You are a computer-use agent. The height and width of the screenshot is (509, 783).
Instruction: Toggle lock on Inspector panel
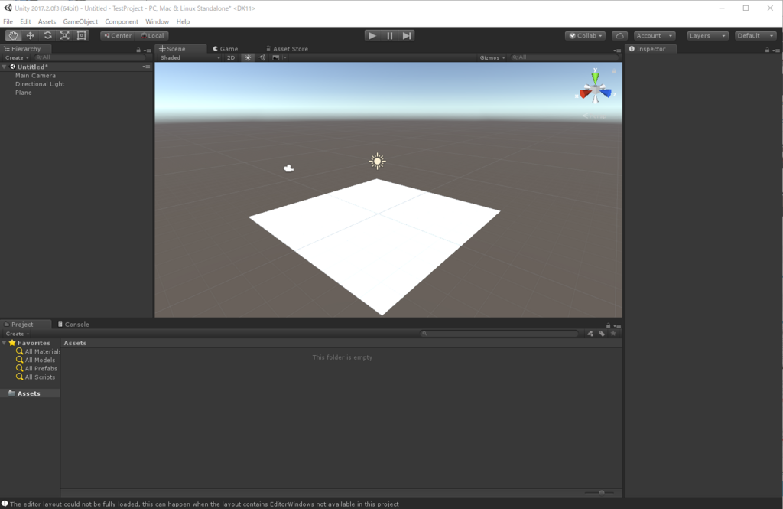(x=767, y=50)
